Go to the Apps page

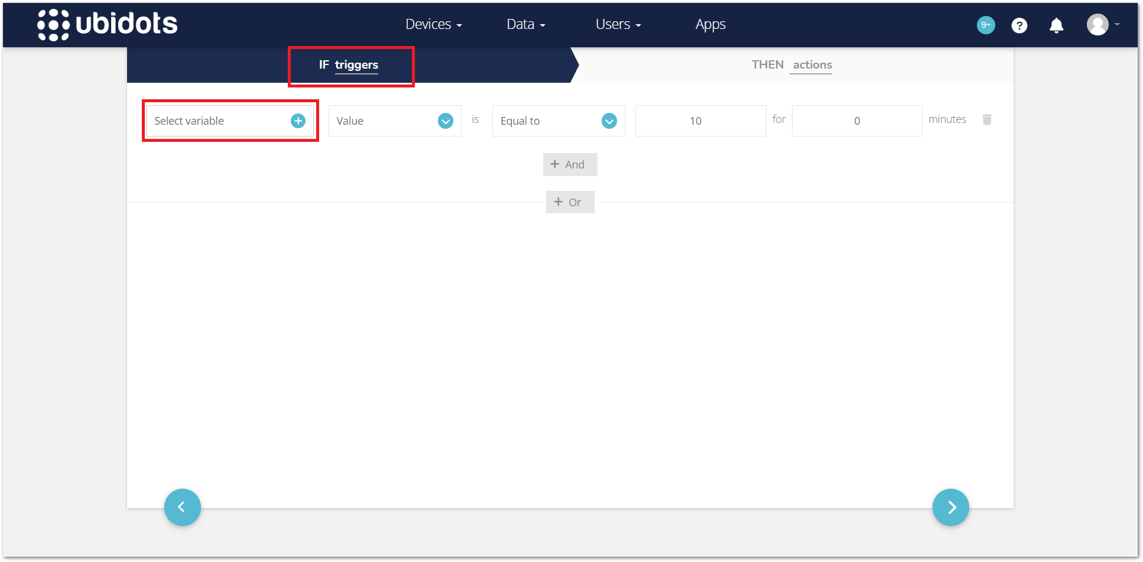click(710, 25)
